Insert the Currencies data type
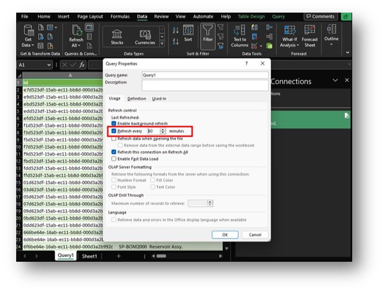Screen dimensions: 384x293 click(x=145, y=37)
